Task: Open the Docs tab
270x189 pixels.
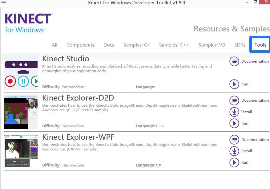Action: coord(109,45)
